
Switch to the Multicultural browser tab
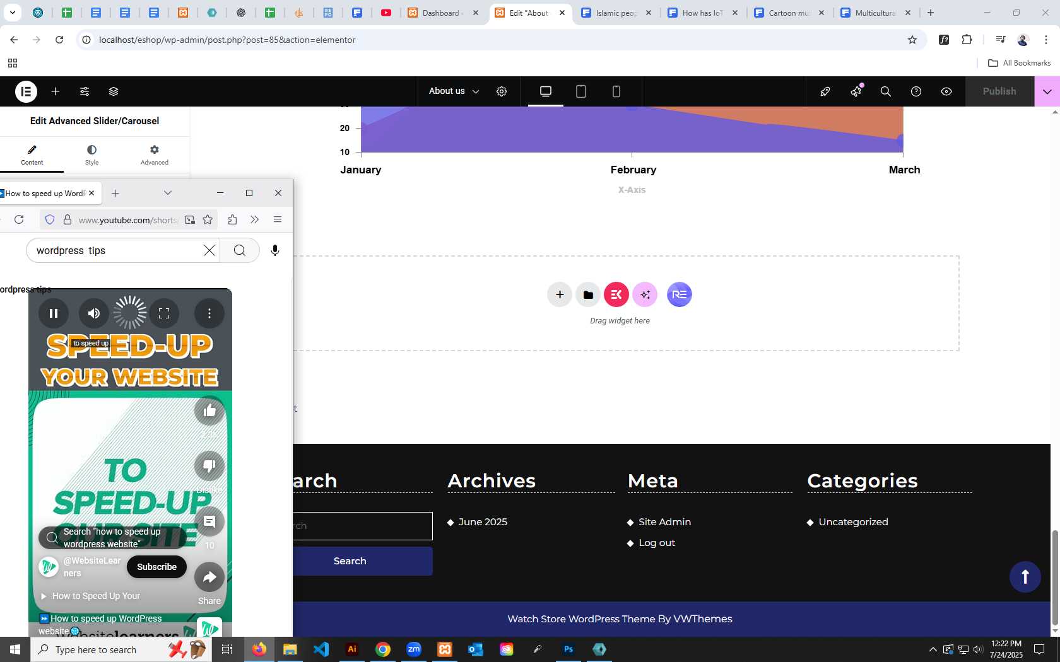point(876,13)
